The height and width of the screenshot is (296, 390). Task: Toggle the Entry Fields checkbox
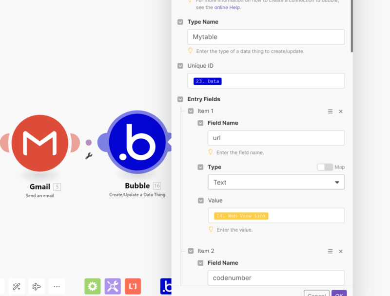(180, 99)
